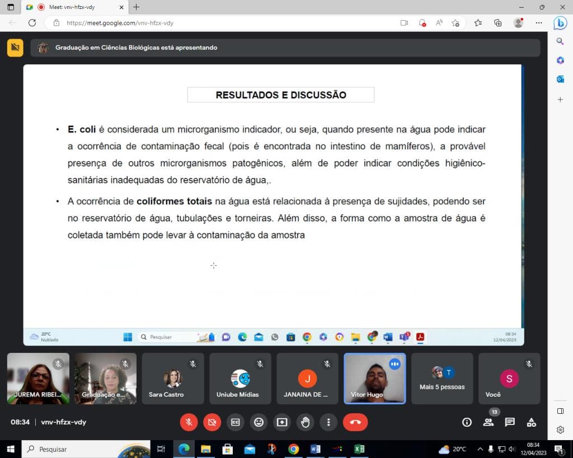The width and height of the screenshot is (573, 458).
Task: Open the Edge profile menu
Action: point(518,22)
